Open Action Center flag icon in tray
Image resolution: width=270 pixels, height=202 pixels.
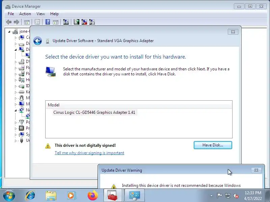219,196
